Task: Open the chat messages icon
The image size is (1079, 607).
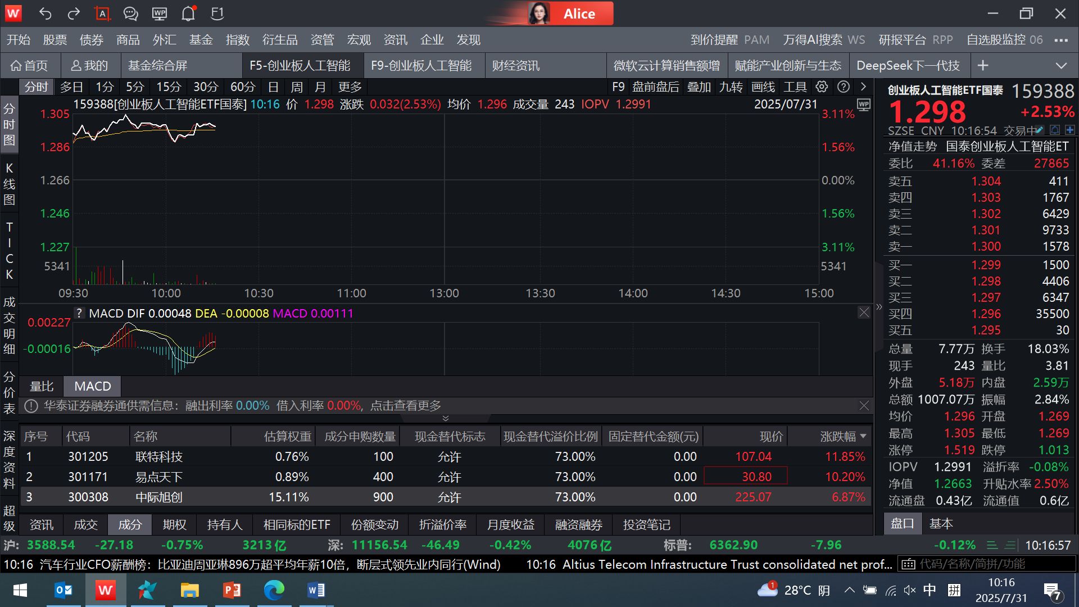Action: tap(130, 13)
